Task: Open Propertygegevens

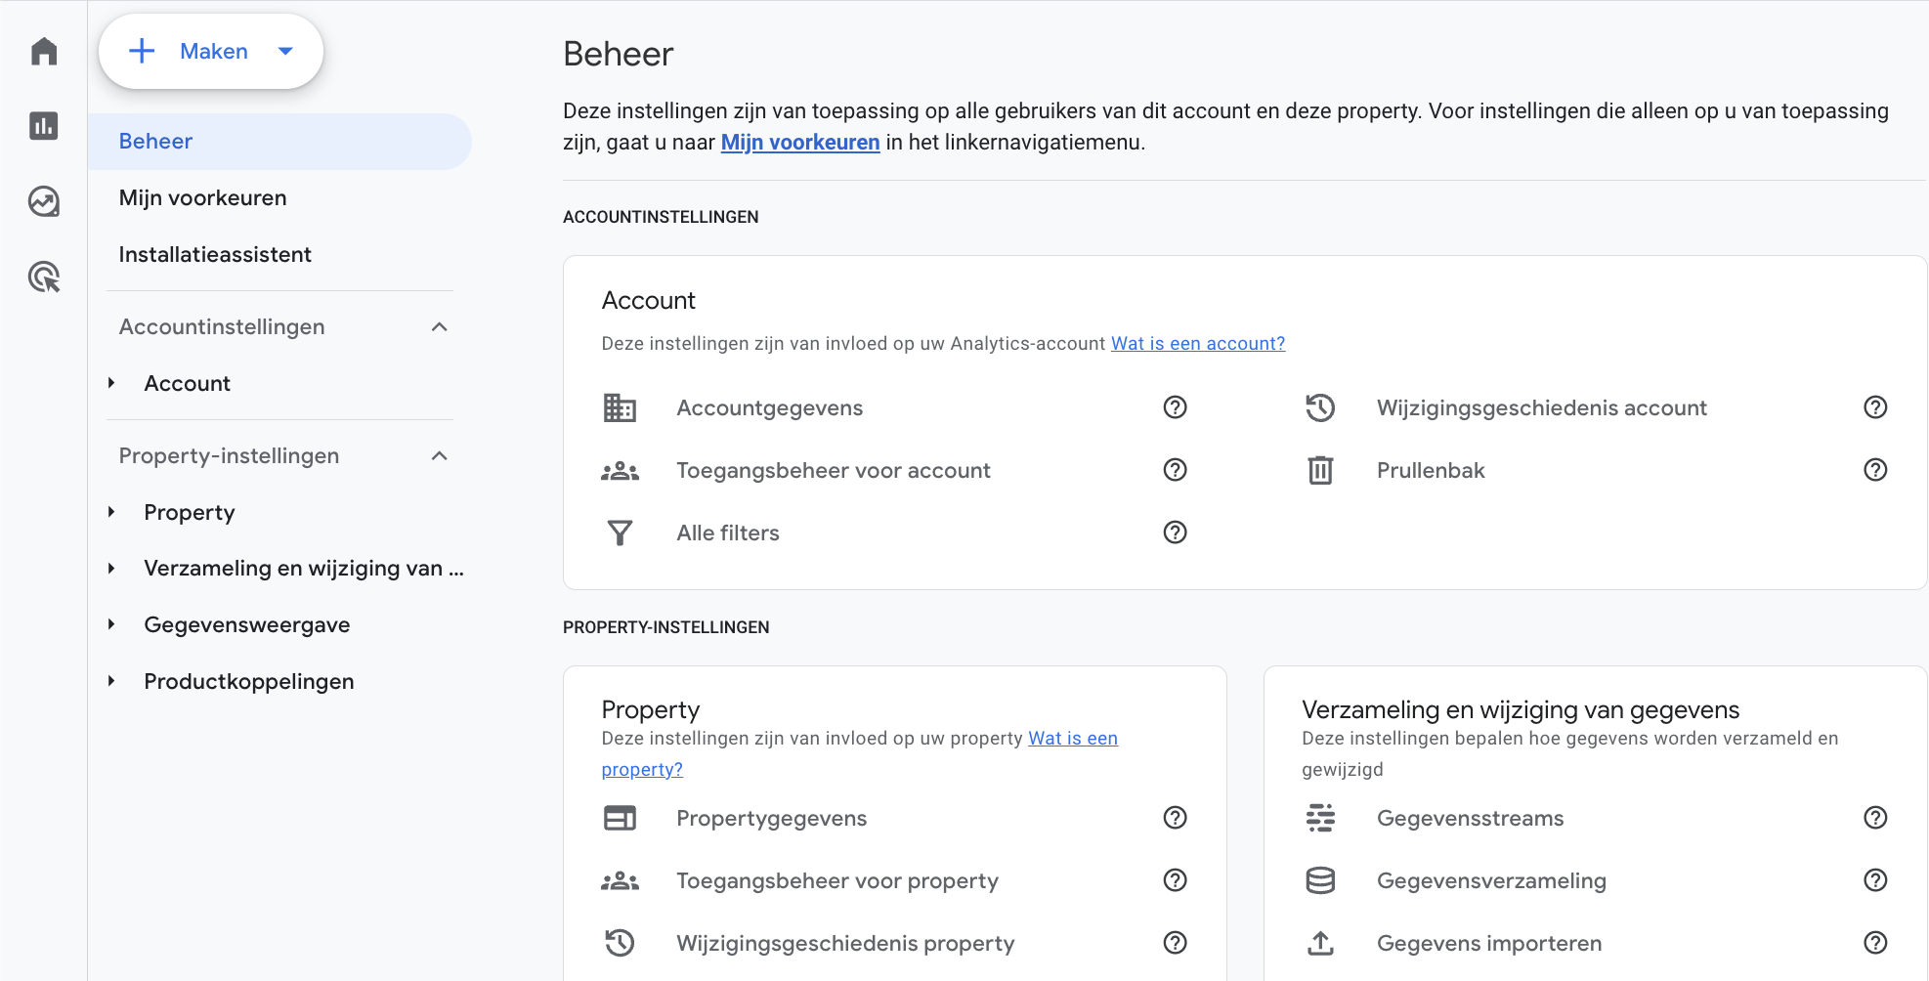Action: pos(771,819)
